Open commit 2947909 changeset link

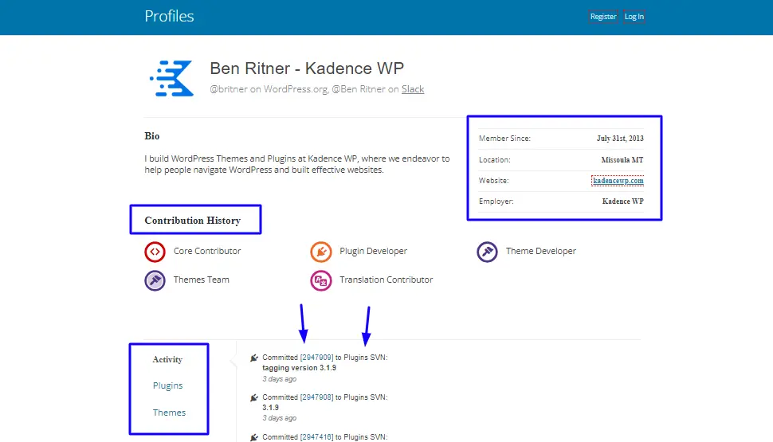point(316,358)
